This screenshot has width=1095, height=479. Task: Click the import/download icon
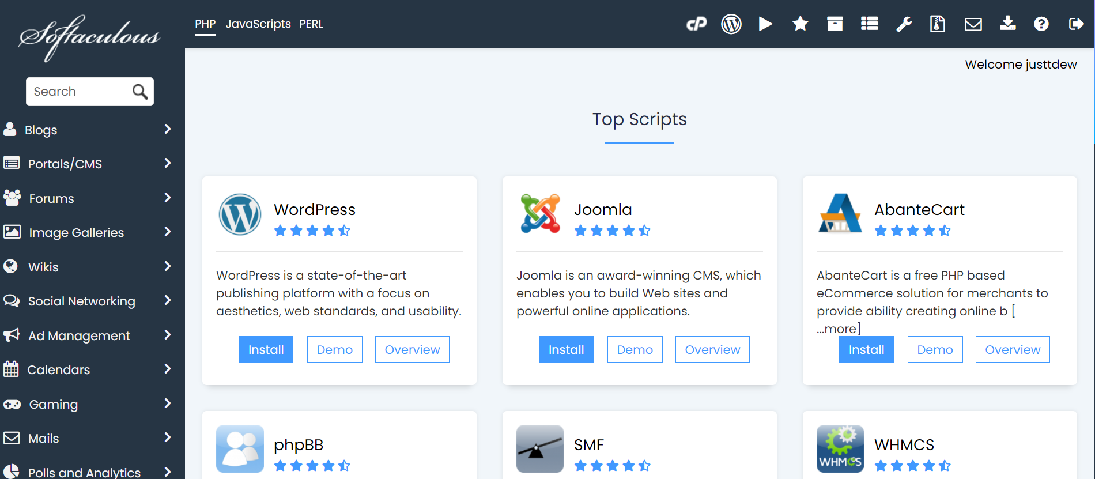[x=1008, y=23]
